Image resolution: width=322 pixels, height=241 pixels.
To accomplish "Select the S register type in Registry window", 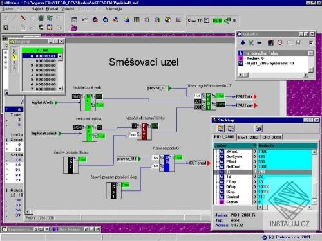I will point(14,62).
